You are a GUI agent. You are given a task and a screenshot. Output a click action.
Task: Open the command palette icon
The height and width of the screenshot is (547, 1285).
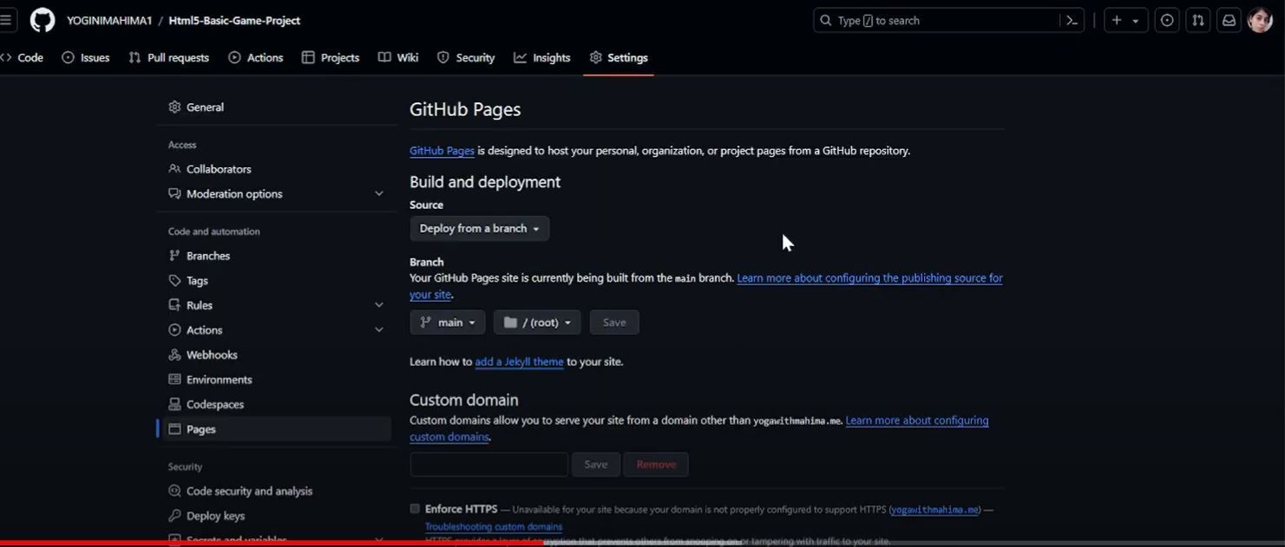tap(1072, 20)
